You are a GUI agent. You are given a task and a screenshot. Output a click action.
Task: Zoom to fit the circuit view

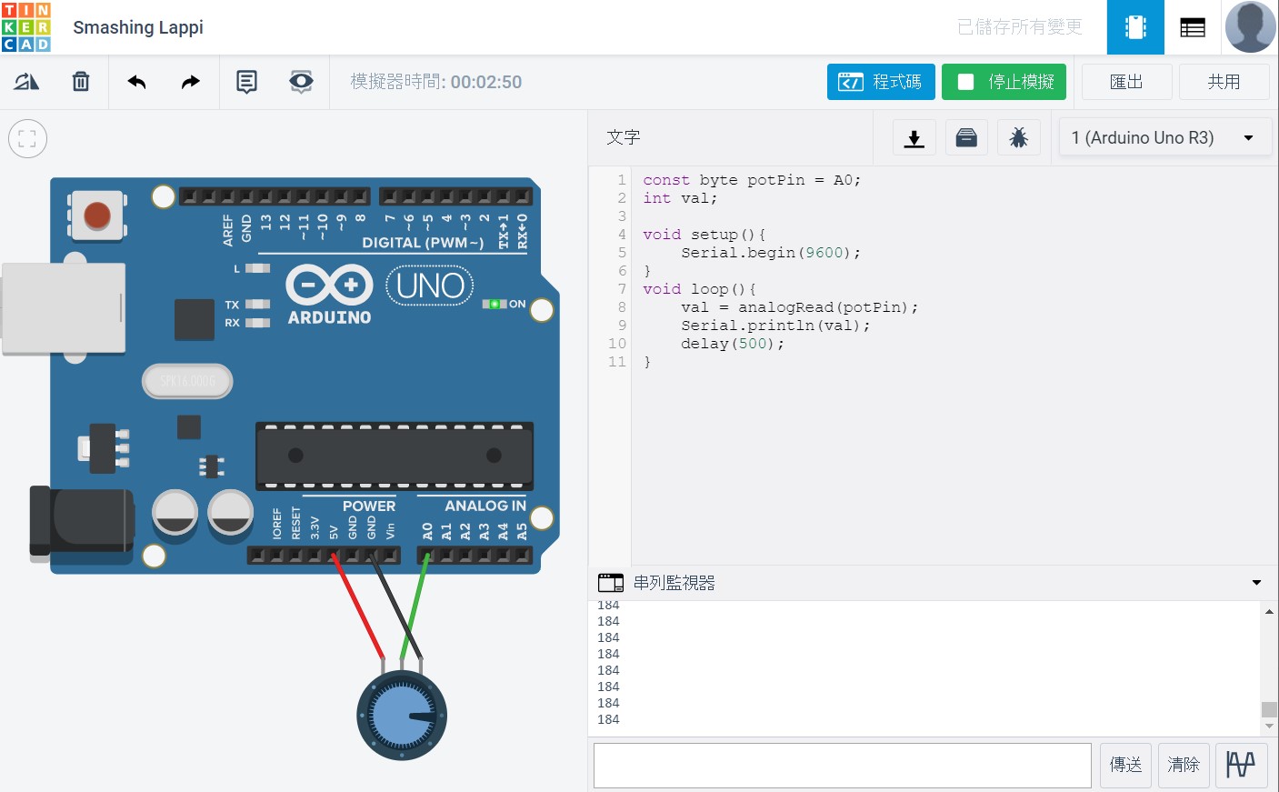pyautogui.click(x=27, y=139)
